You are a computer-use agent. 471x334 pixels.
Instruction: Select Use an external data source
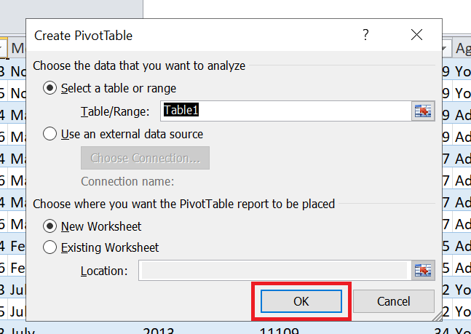(x=50, y=134)
